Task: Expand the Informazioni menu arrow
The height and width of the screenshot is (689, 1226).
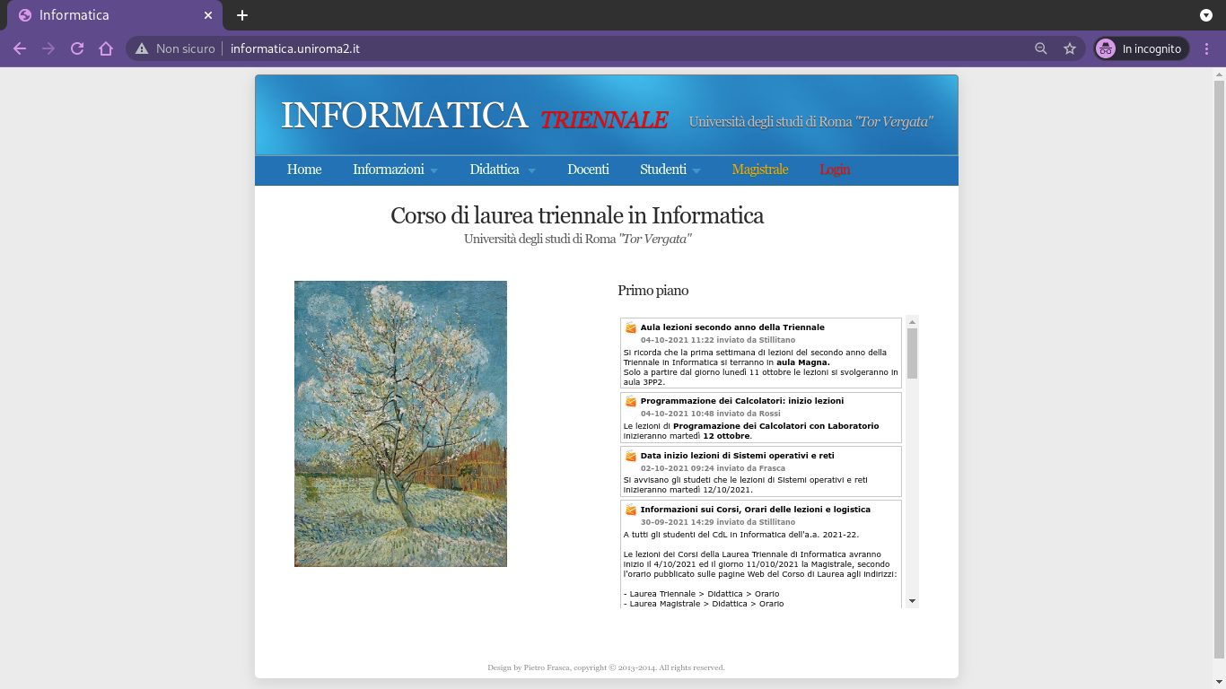Action: point(433,170)
